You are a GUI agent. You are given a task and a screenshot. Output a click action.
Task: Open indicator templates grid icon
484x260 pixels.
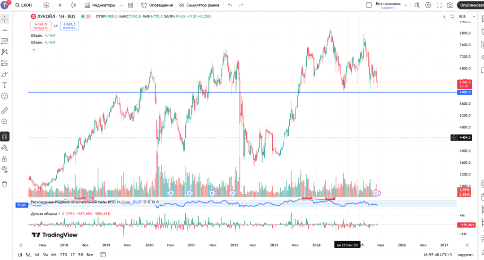point(130,5)
